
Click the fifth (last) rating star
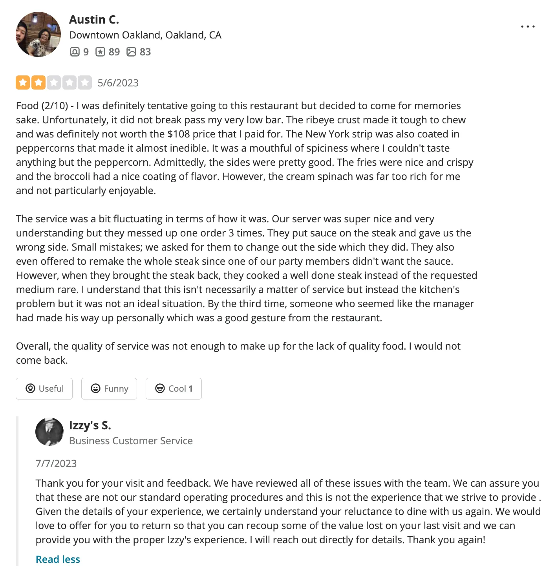pyautogui.click(x=84, y=82)
